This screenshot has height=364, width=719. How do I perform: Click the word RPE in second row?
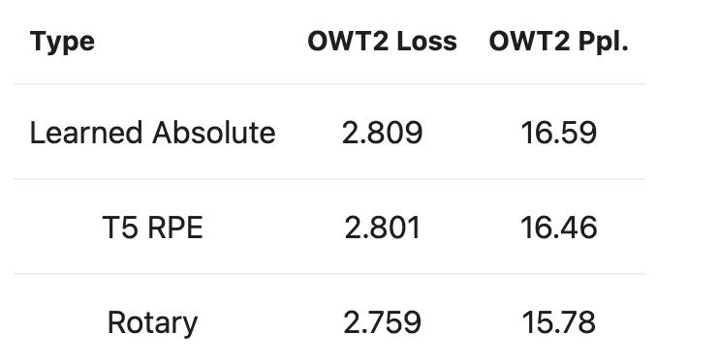[x=175, y=227]
